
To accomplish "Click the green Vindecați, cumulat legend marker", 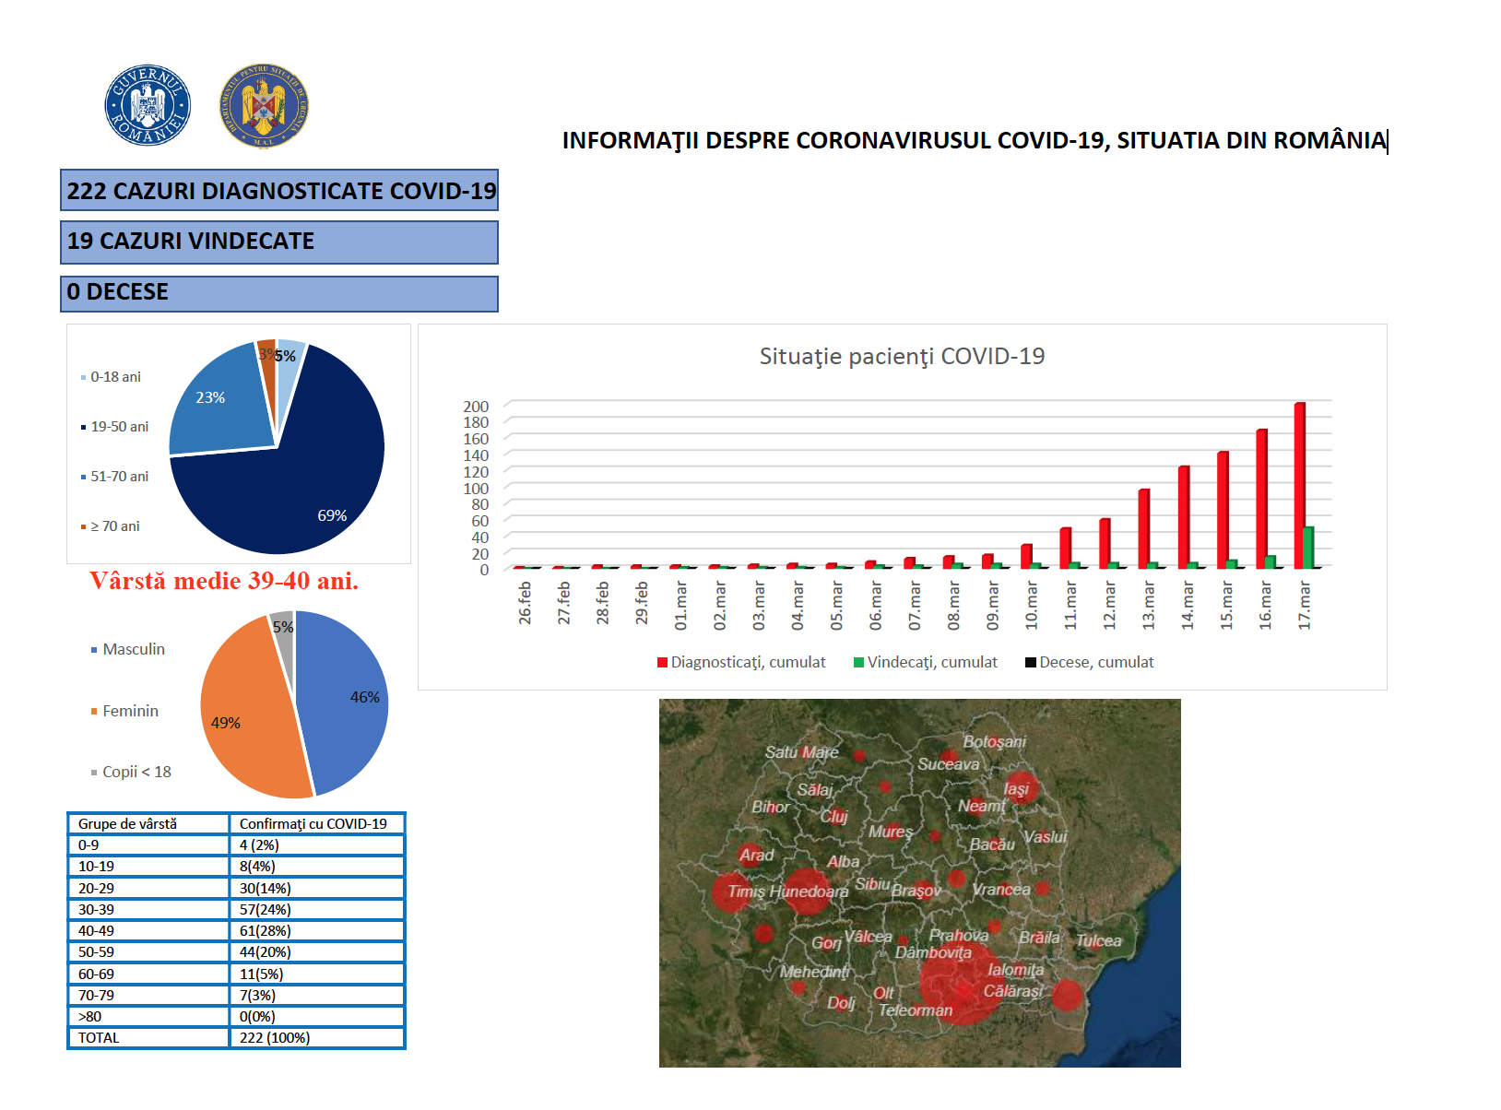I will pos(858,663).
